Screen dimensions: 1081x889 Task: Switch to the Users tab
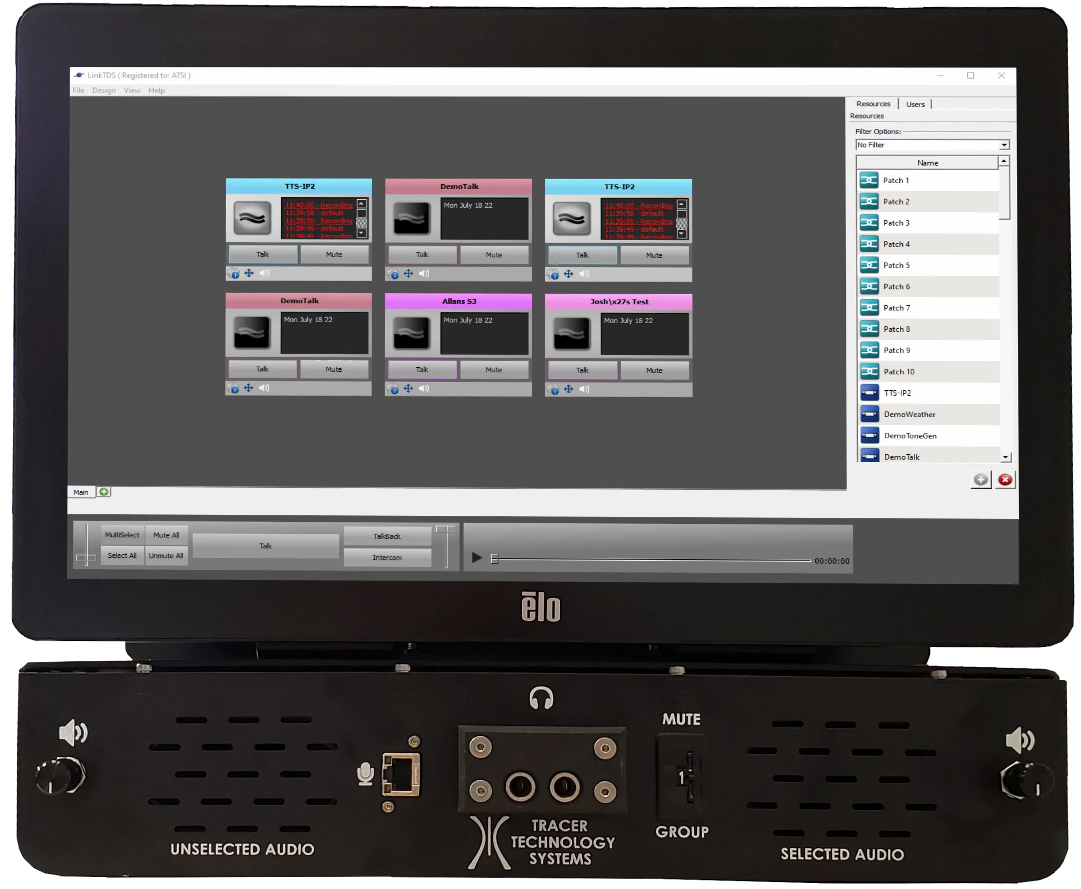[915, 104]
